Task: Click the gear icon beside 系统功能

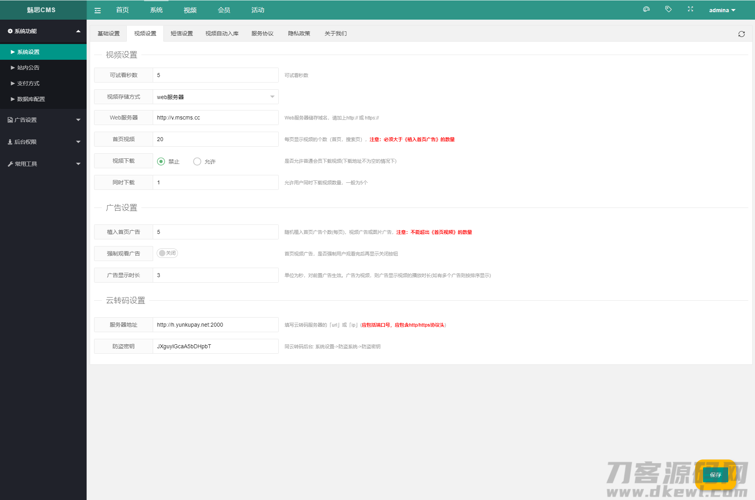Action: (10, 31)
